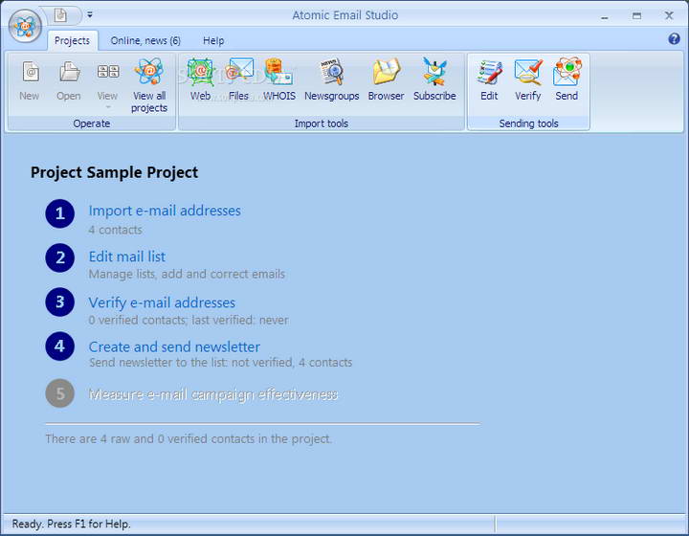
Task: Click the step 2 circle
Action: (60, 257)
